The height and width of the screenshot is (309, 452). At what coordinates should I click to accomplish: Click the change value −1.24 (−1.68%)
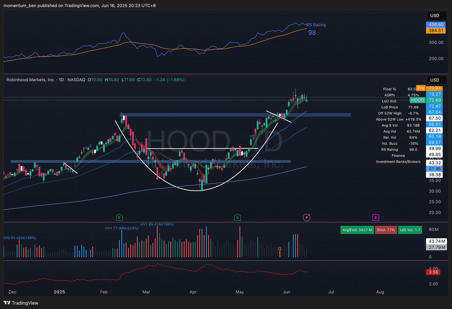coord(169,80)
